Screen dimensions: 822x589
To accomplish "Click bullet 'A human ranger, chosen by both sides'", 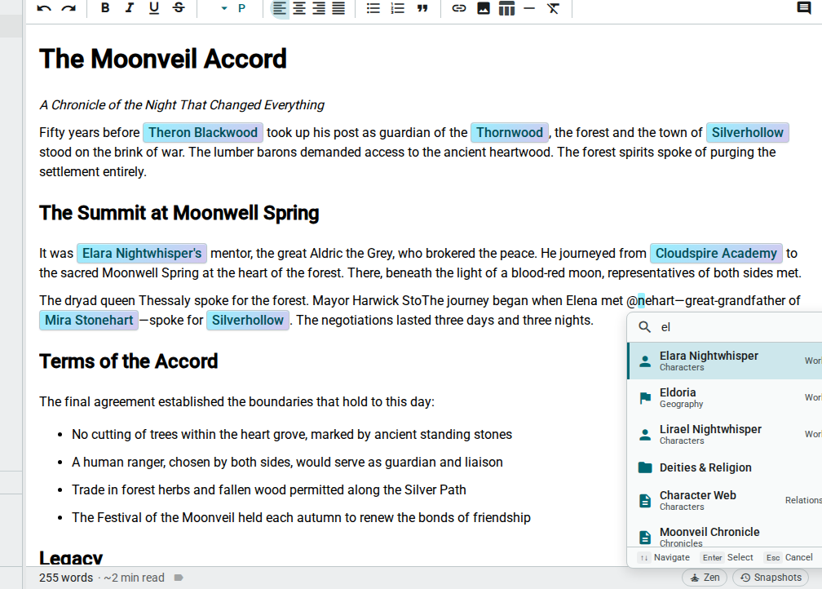I will 287,462.
